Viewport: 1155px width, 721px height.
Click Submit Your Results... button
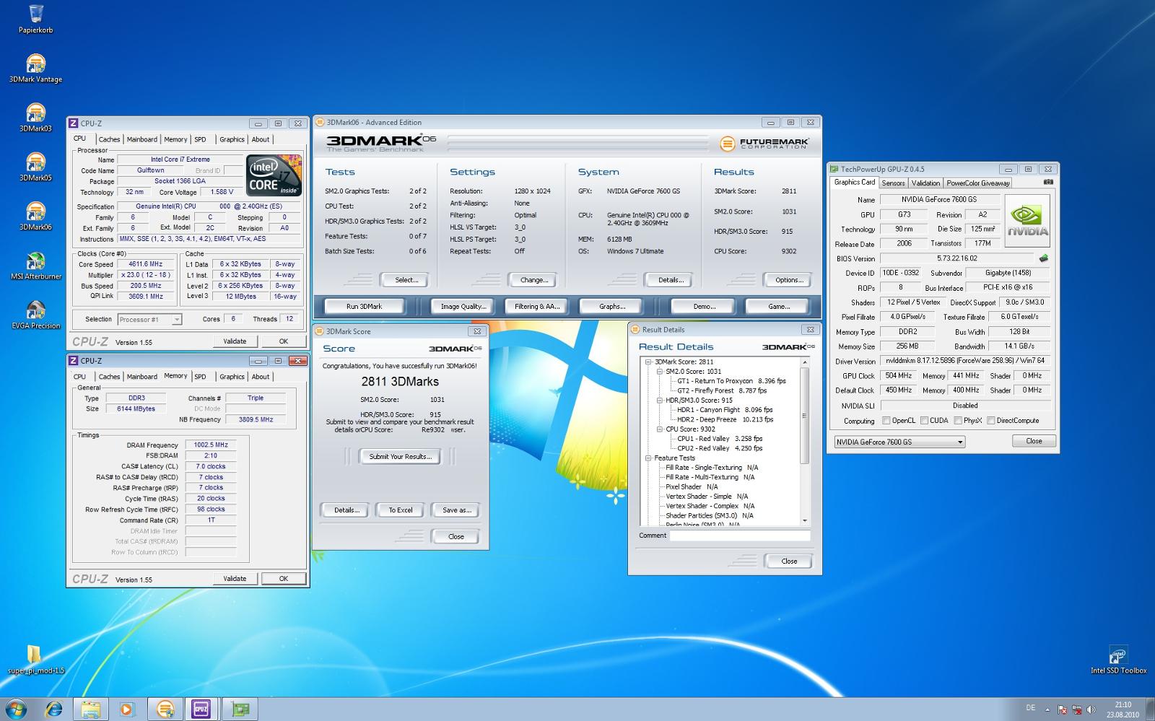(400, 456)
